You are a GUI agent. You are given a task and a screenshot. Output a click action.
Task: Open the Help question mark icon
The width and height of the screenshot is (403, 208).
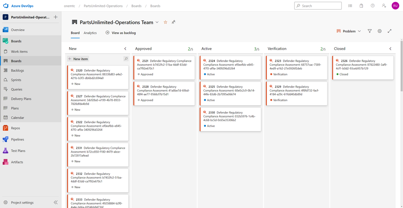[373, 6]
